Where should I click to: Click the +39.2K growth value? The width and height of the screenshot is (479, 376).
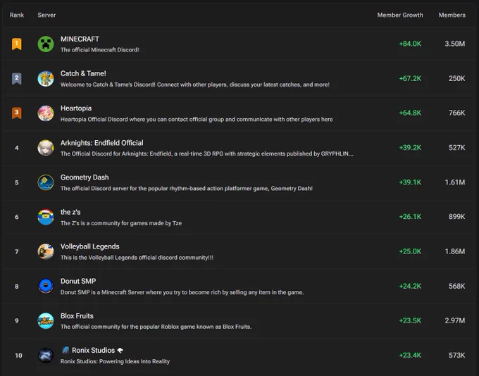point(410,148)
